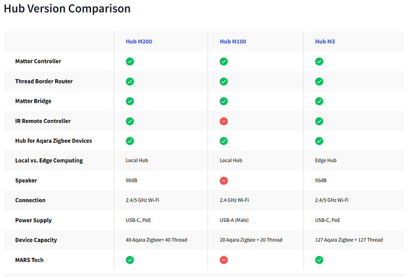The height and width of the screenshot is (277, 413).
Task: Click red IR Remote Controller icon for Hub M100
Action: pyautogui.click(x=224, y=121)
